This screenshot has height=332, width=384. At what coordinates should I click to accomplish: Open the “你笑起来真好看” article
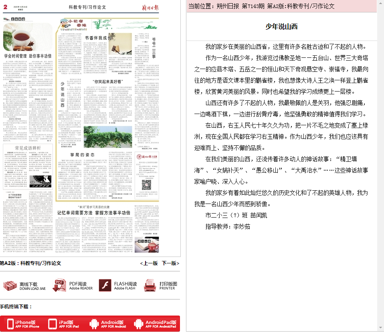point(108,81)
